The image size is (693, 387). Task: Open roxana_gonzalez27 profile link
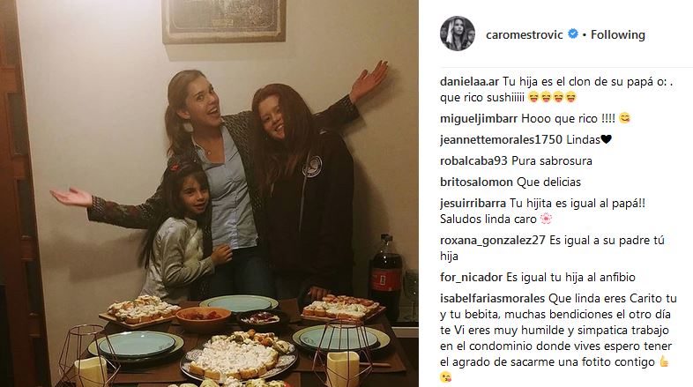493,241
